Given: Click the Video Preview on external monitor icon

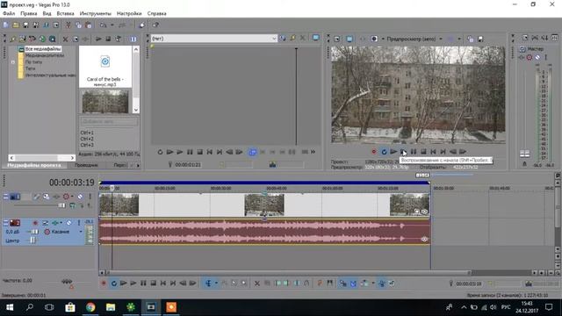Looking at the screenshot, I should pos(349,39).
